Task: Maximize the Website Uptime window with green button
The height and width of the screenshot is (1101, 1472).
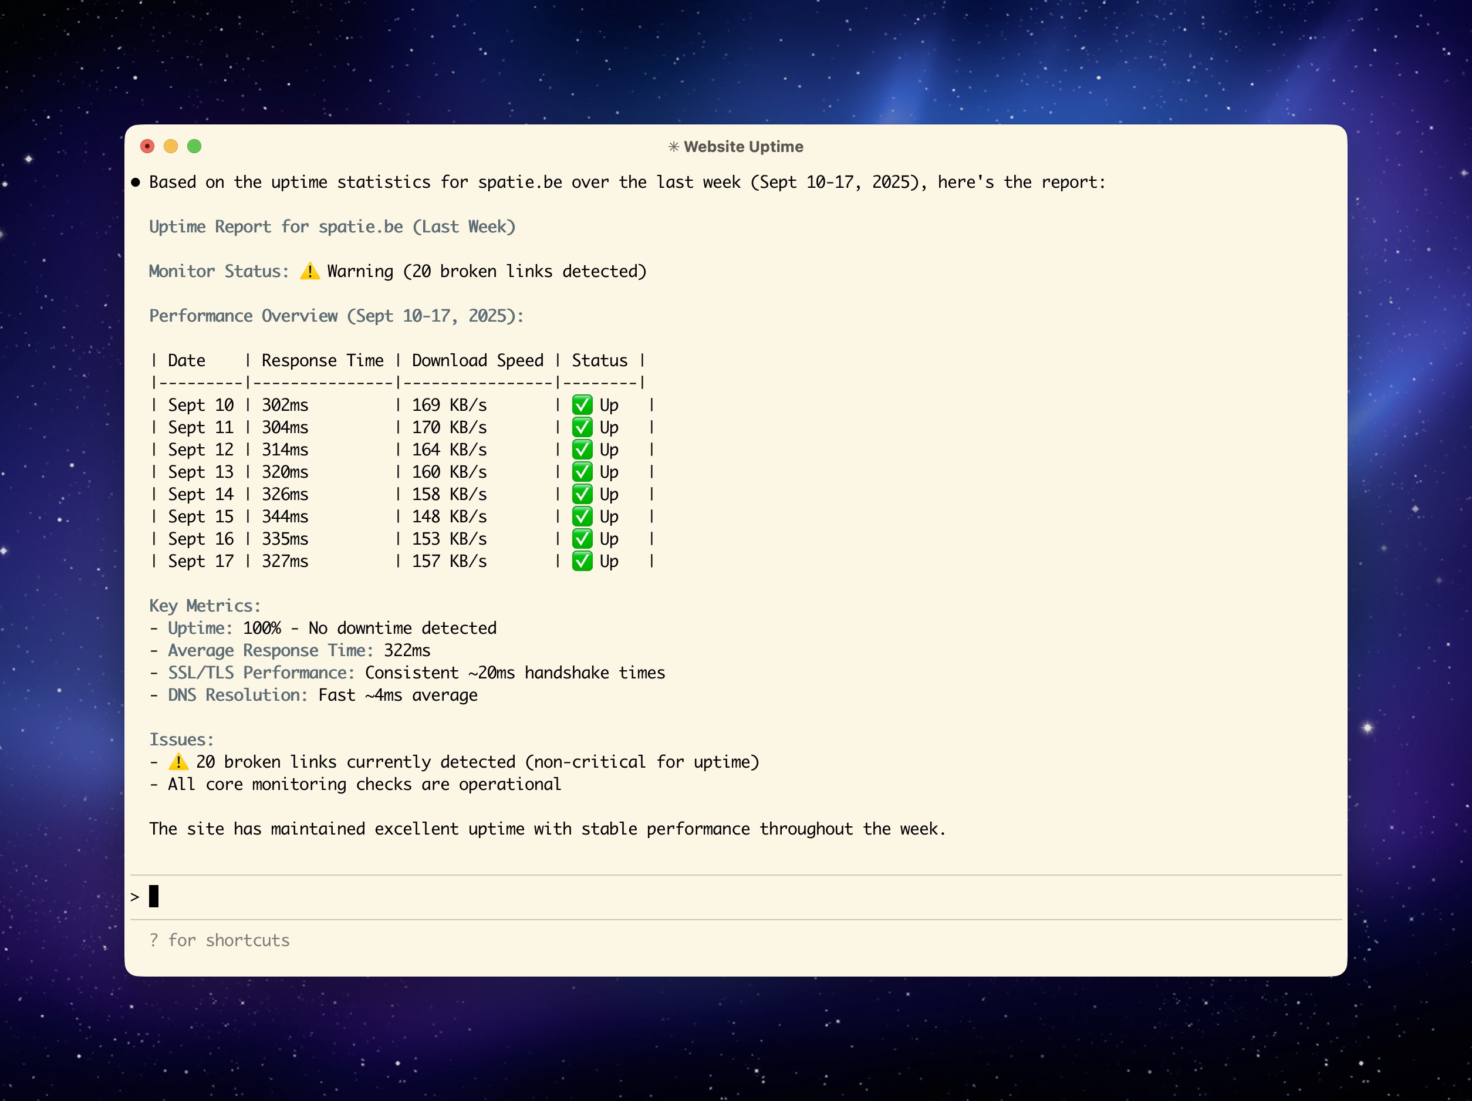Action: click(x=194, y=146)
